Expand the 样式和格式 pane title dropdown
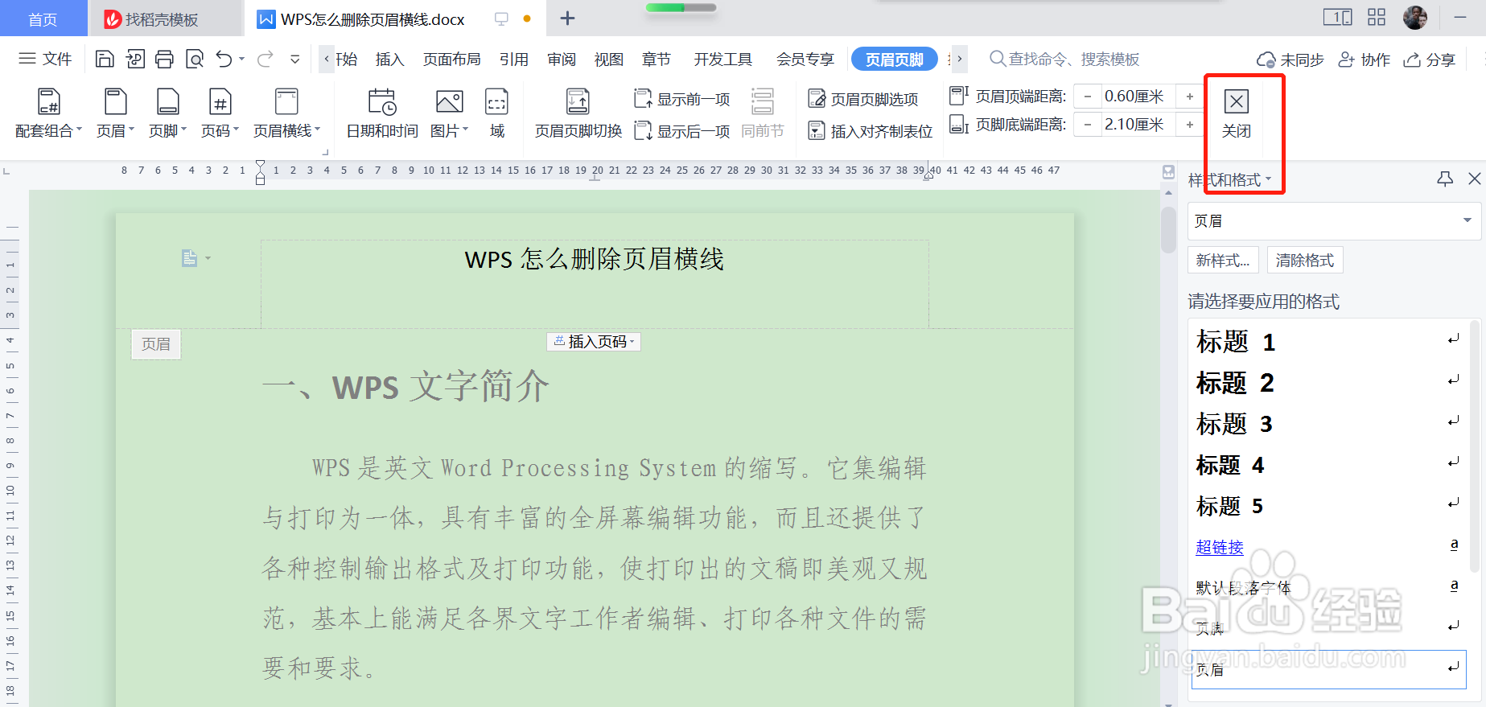This screenshot has width=1486, height=707. pyautogui.click(x=1269, y=179)
